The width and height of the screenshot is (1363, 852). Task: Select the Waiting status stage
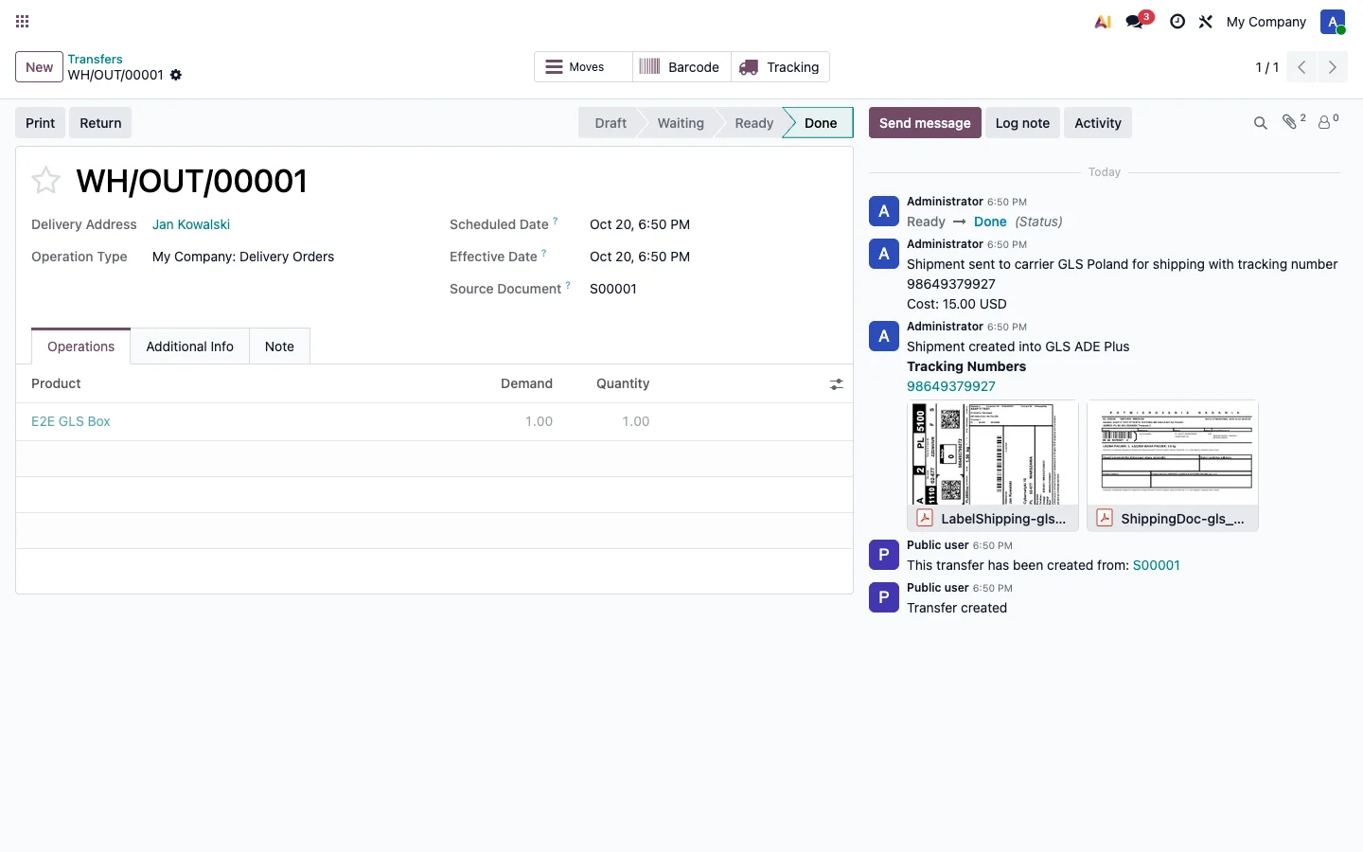point(681,123)
